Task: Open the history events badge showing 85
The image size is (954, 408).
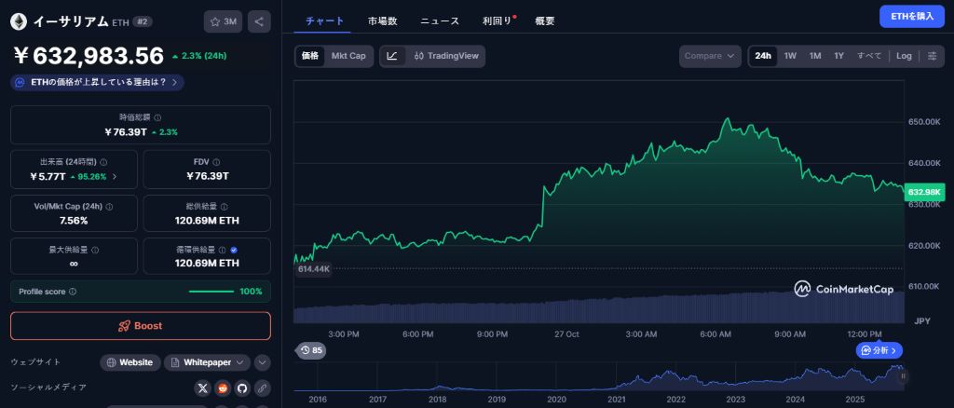Action: (x=311, y=350)
